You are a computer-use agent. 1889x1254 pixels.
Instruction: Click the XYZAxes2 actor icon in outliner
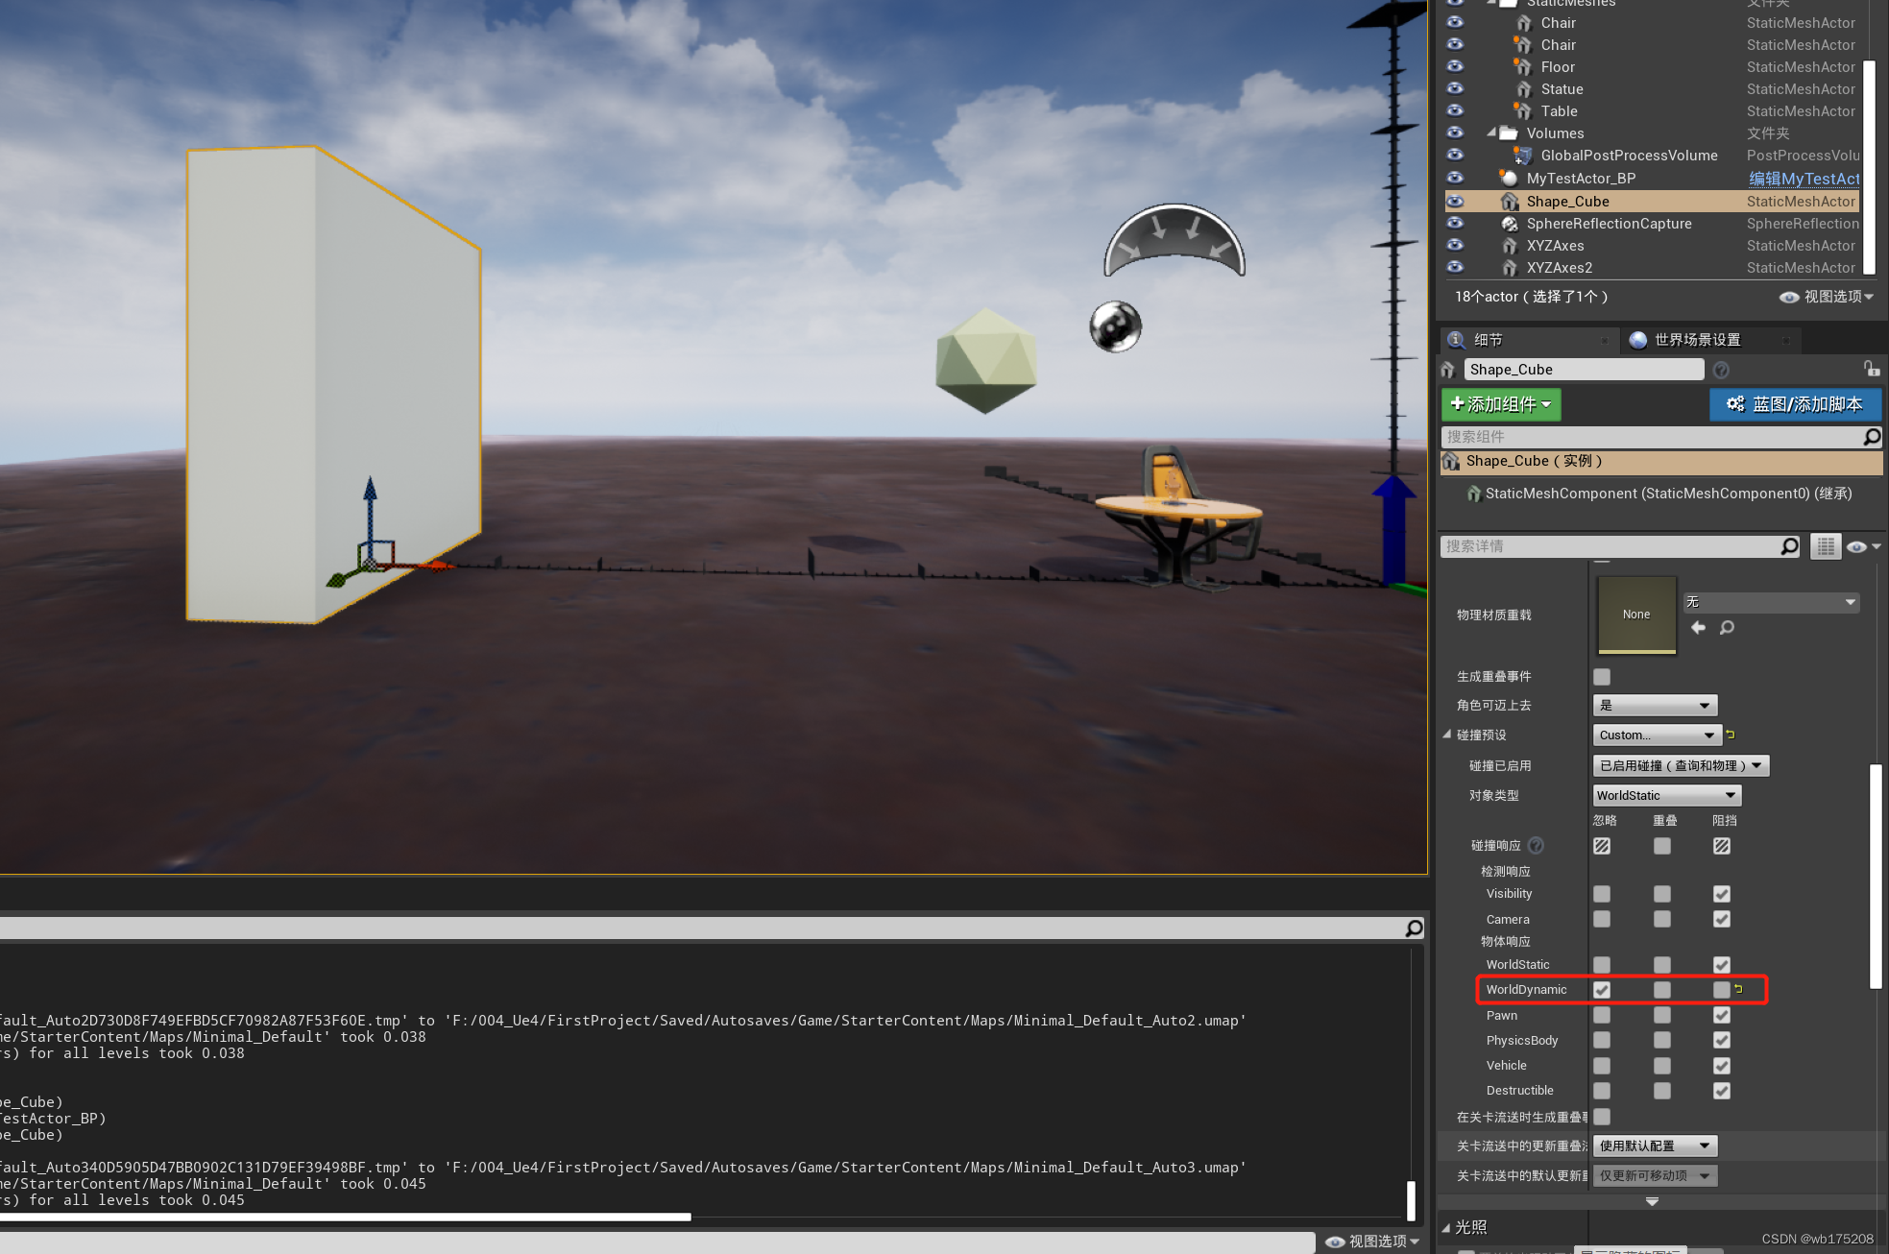click(1510, 268)
